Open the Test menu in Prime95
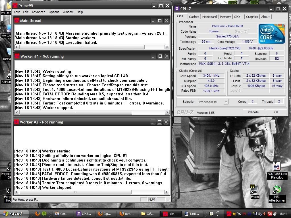The height and width of the screenshot is (218, 291). tap(16, 12)
